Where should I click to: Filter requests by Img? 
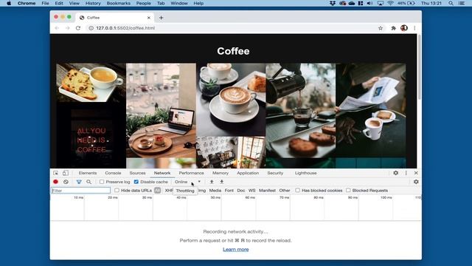202,191
